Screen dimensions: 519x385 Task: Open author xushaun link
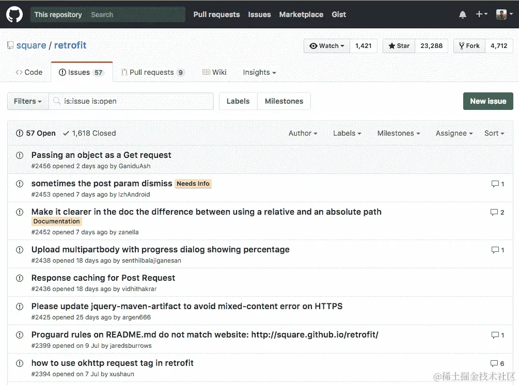(122, 374)
